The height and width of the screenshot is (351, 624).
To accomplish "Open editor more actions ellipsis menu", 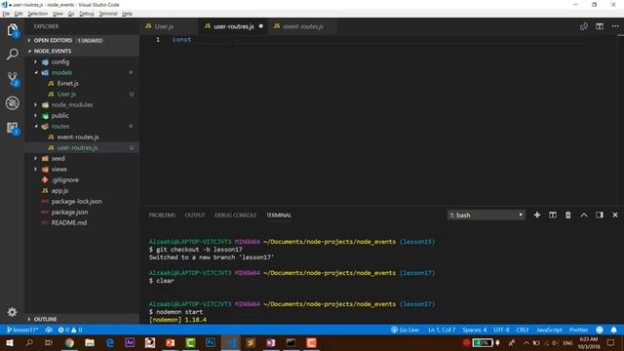I will click(615, 26).
